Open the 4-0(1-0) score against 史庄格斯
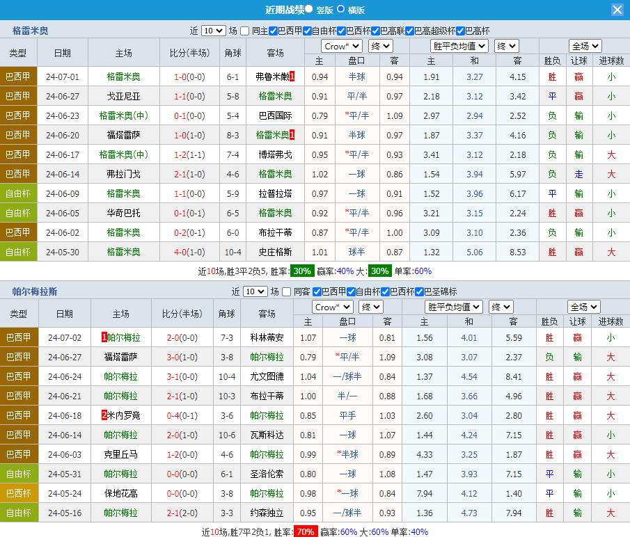Screen dimensions: 630x537 [x=189, y=252]
